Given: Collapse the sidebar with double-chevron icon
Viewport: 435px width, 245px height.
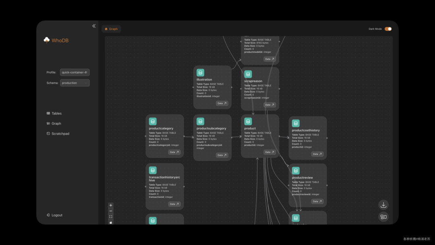Looking at the screenshot, I should point(94,26).
